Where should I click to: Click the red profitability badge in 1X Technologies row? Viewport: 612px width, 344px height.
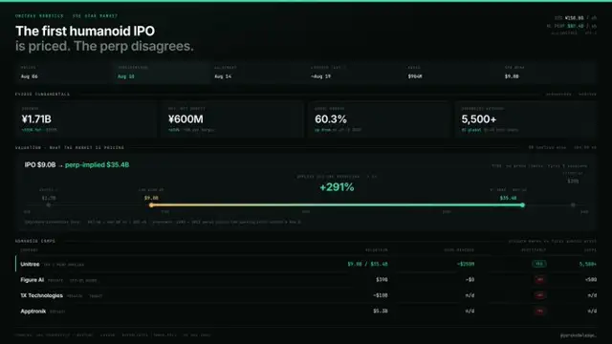coord(540,295)
